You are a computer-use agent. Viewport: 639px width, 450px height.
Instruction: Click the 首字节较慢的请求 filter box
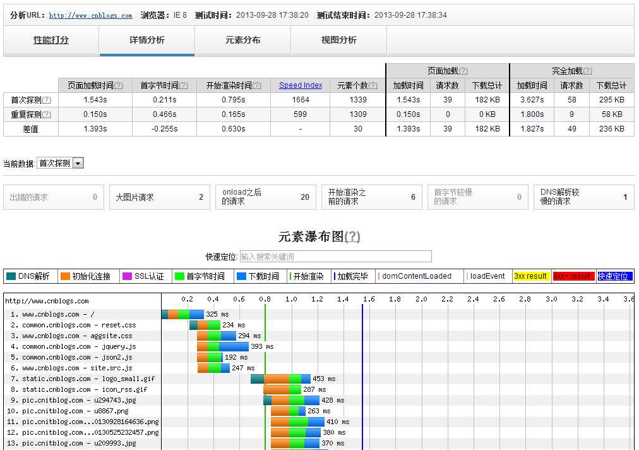477,197
